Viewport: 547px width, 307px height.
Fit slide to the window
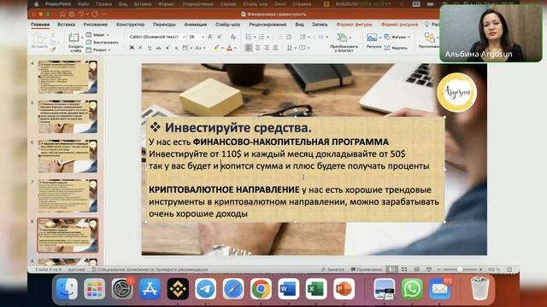point(509,269)
